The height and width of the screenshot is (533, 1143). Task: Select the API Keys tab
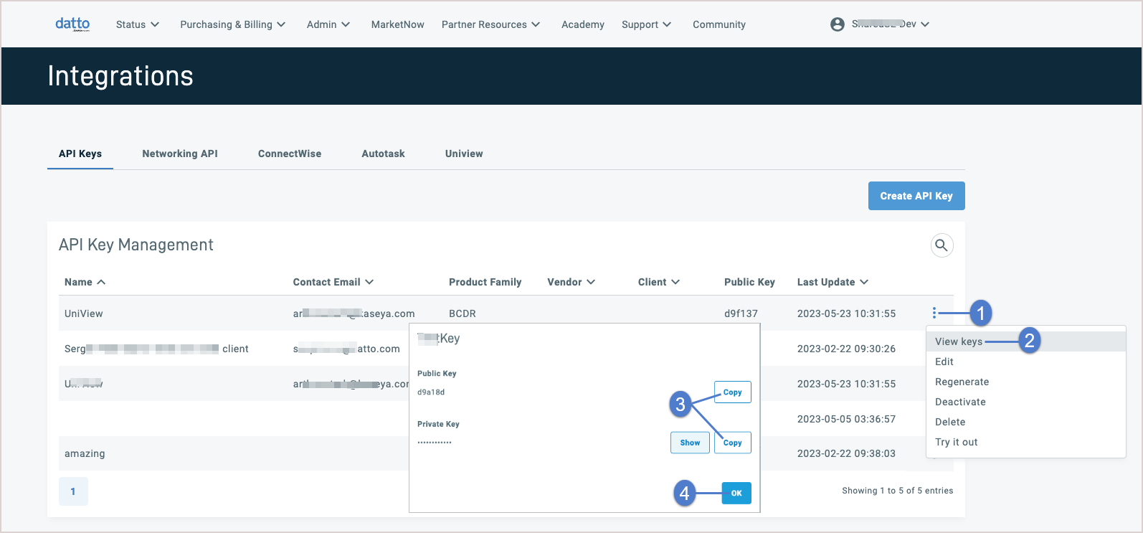tap(80, 154)
